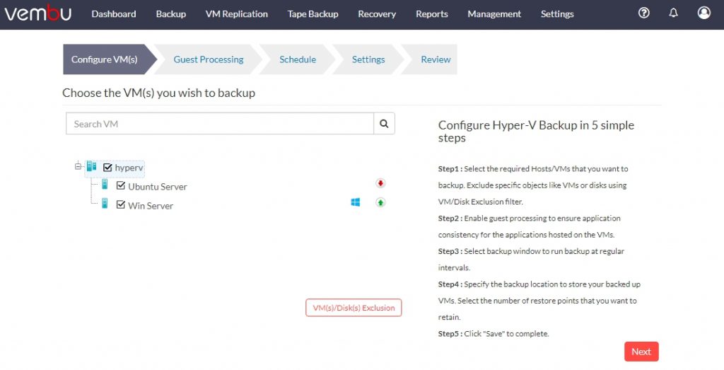
Task: Open the Recovery menu
Action: (377, 14)
